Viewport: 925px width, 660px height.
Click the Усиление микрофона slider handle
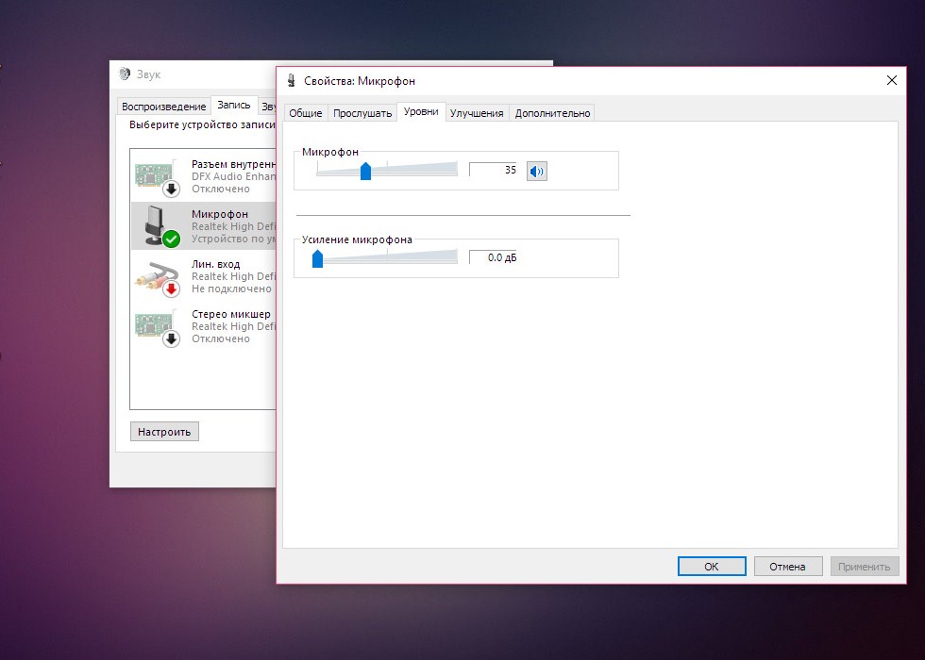pyautogui.click(x=317, y=258)
